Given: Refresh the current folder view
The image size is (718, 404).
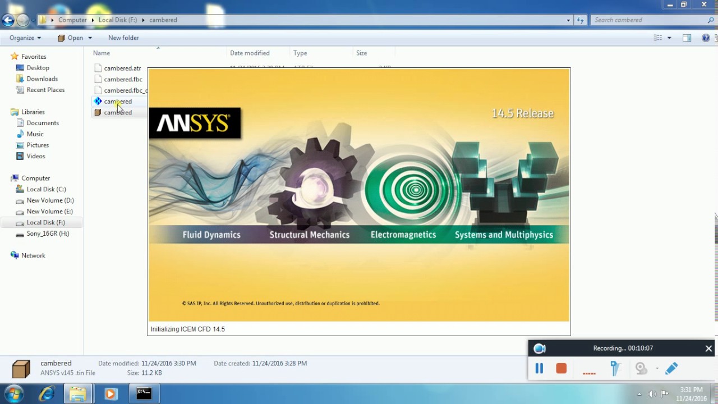Looking at the screenshot, I should 580,20.
